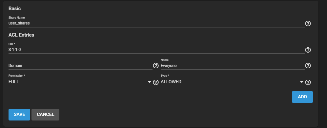
Task: Show help tooltip for Type dropdown
Action: click(308, 82)
